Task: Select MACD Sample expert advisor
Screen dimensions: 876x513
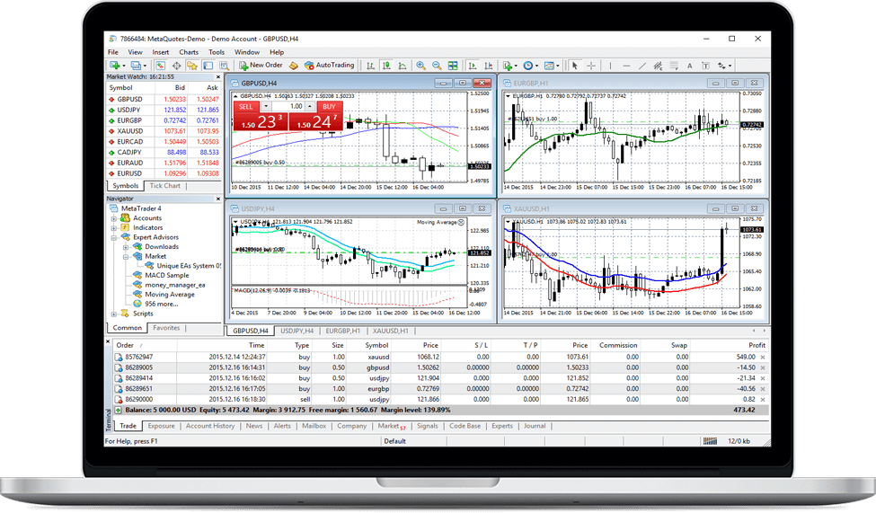Action: (166, 276)
